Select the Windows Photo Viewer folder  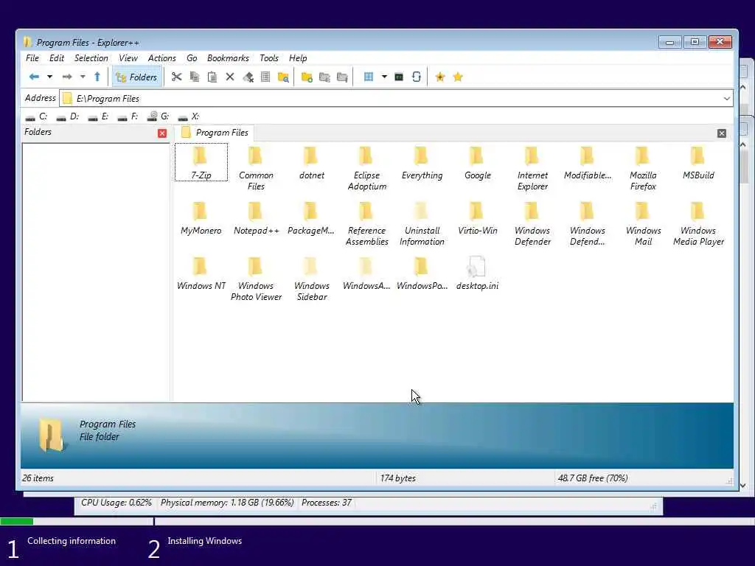click(256, 279)
